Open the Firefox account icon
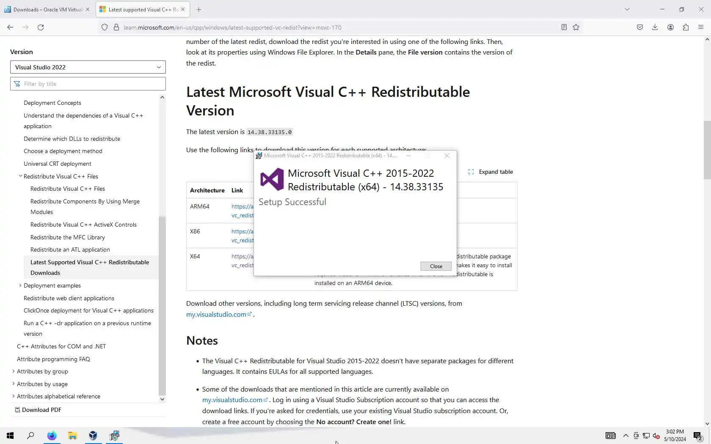The height and width of the screenshot is (444, 711). point(670,27)
